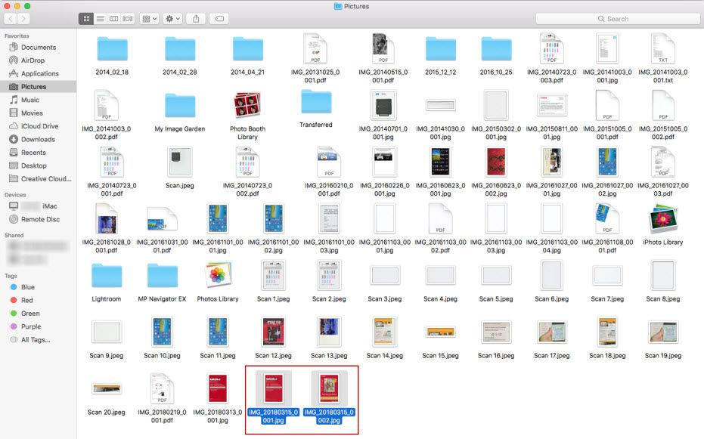Open Movies in the sidebar
Viewport: 704px width, 439px height.
pyautogui.click(x=38, y=113)
